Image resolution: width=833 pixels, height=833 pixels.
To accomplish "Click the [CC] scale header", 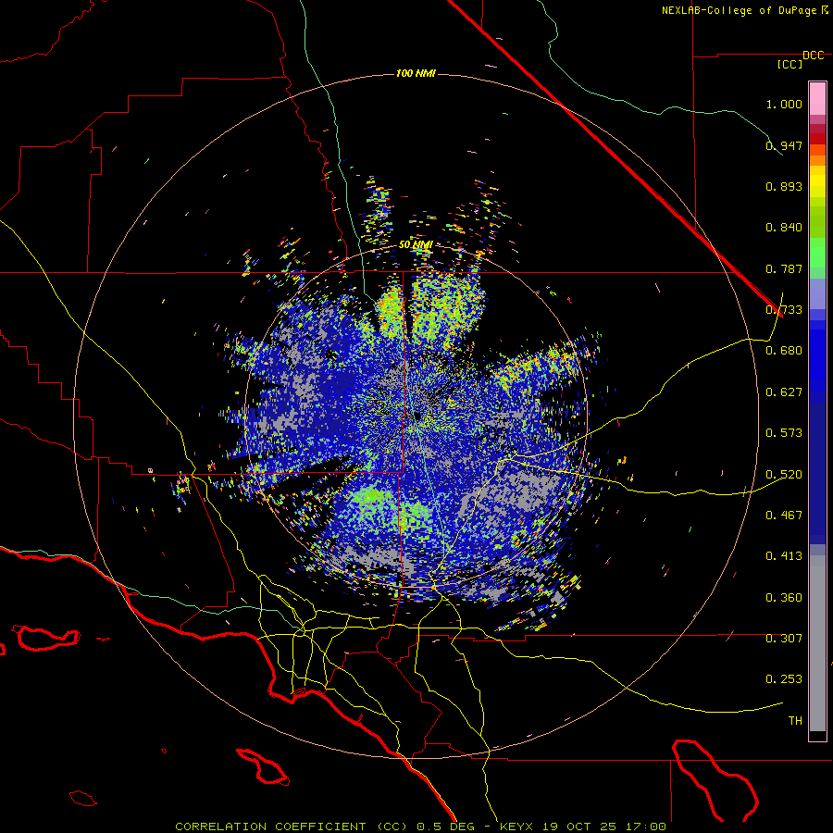I will coord(790,64).
